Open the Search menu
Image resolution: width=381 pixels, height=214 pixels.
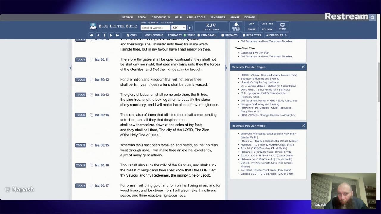127,17
